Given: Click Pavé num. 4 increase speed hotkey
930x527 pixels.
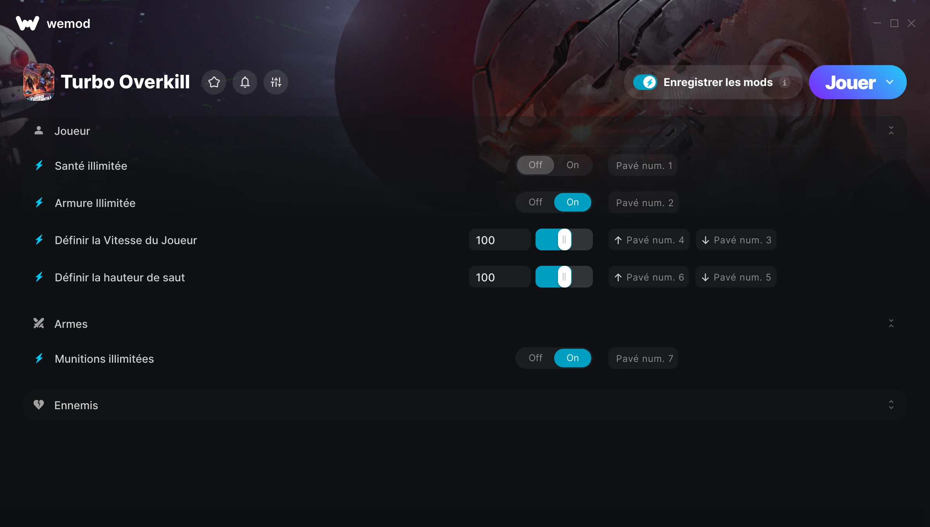Looking at the screenshot, I should 649,240.
